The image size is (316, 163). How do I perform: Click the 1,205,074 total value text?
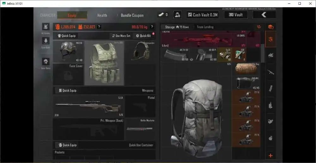point(68,27)
